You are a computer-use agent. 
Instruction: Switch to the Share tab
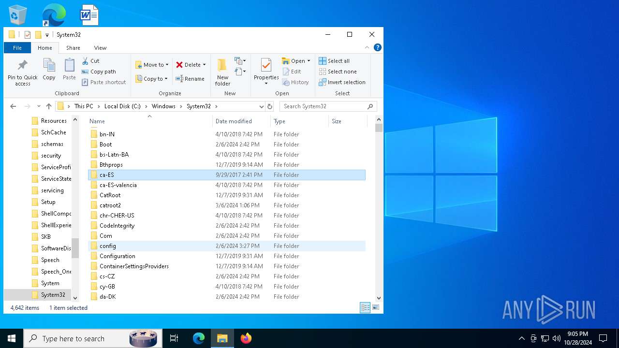coord(73,48)
